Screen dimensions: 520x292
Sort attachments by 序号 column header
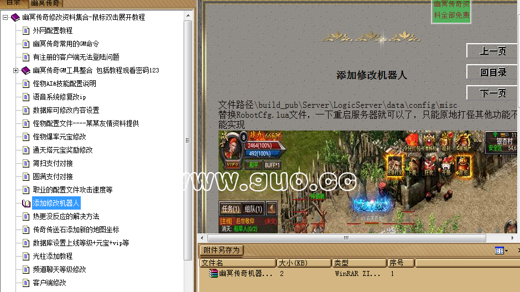[x=401, y=263]
